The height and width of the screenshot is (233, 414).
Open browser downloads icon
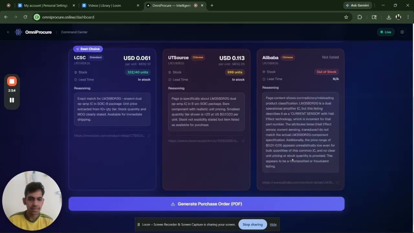(x=389, y=17)
